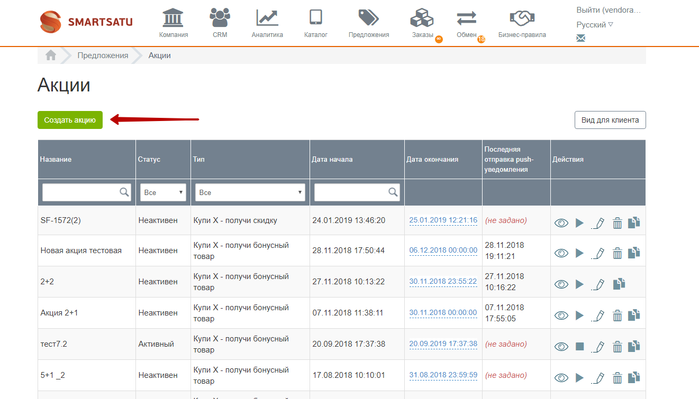Open the Аналитика menu
This screenshot has height=399, width=699.
tap(267, 23)
